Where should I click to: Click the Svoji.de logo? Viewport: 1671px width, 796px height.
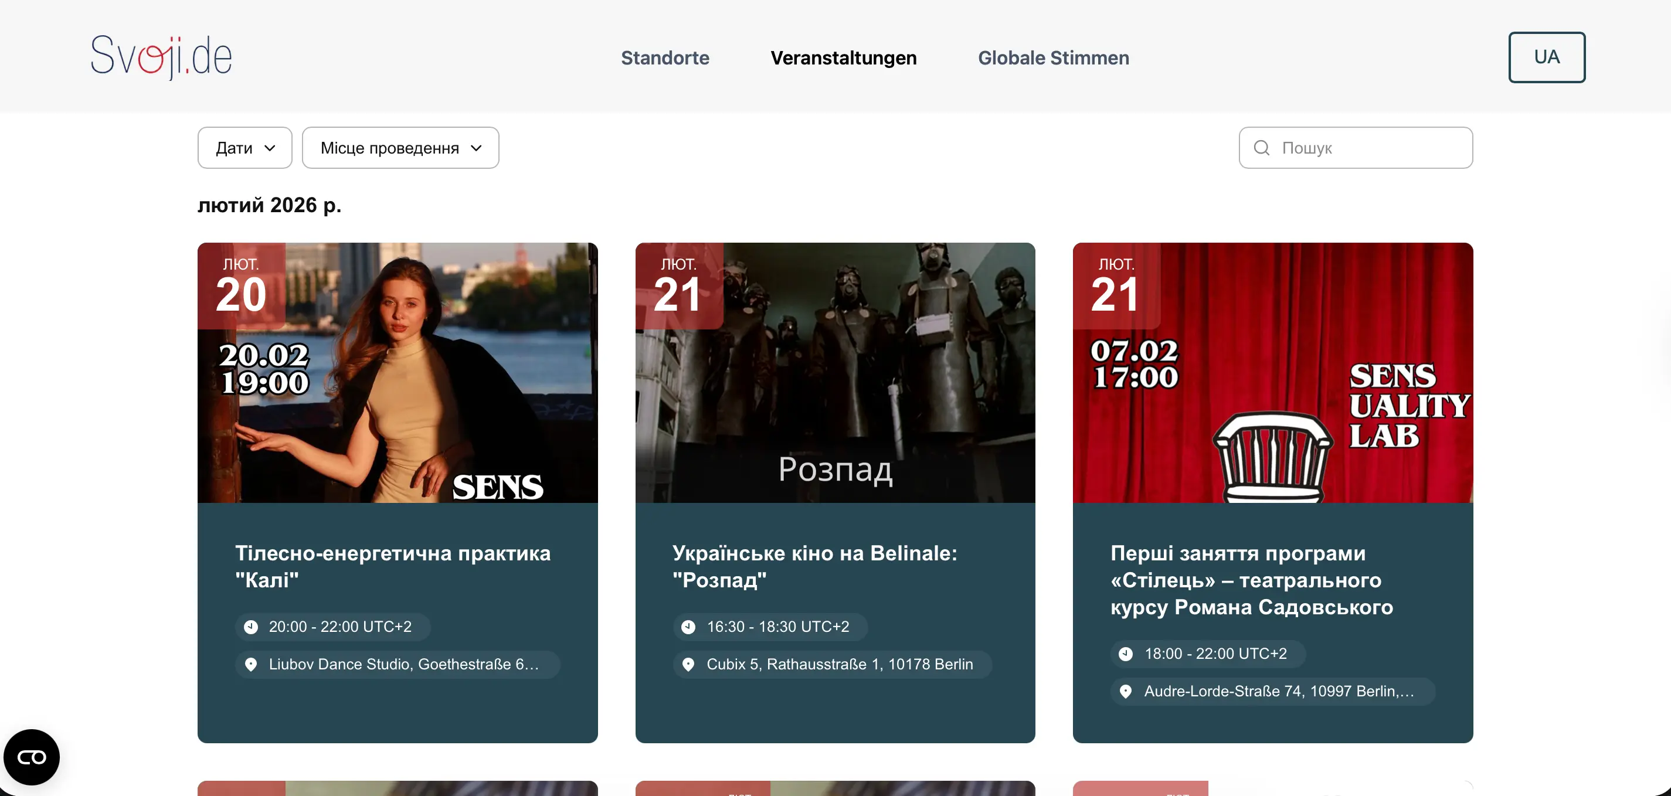[x=161, y=57]
